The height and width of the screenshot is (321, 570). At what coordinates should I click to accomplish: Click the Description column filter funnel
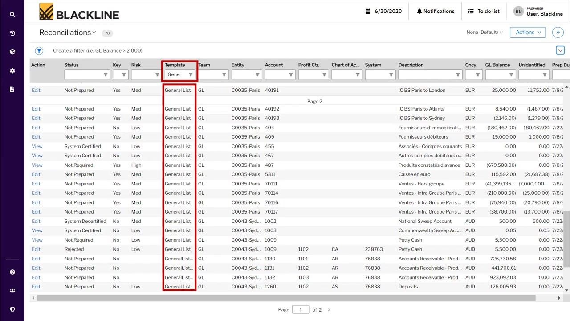pos(458,74)
